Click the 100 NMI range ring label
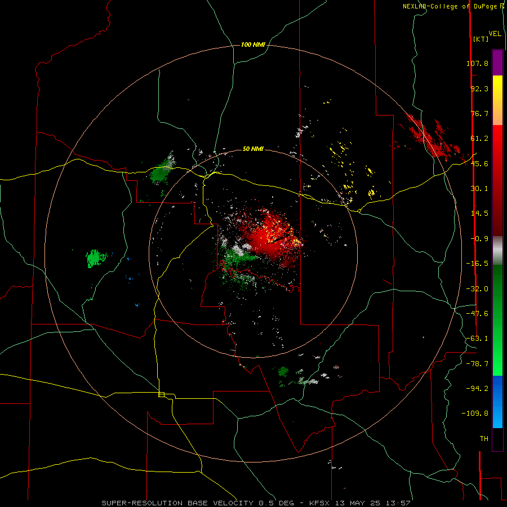This screenshot has height=507, width=507. point(253,45)
